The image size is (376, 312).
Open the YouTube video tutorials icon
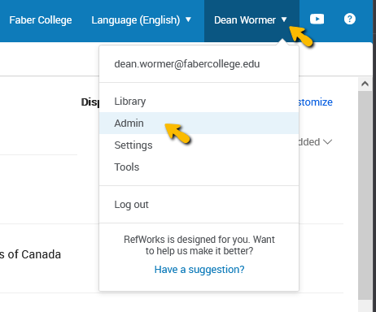pyautogui.click(x=317, y=19)
